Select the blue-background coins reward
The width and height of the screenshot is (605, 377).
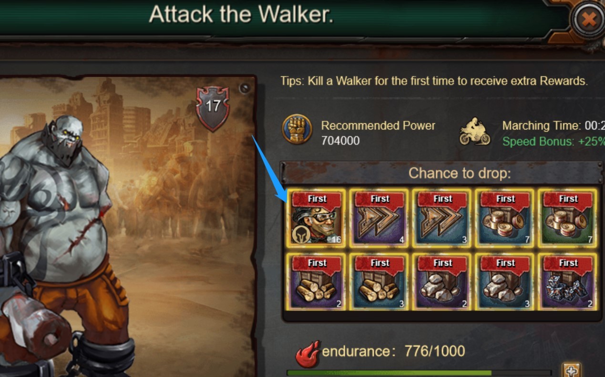click(x=505, y=218)
